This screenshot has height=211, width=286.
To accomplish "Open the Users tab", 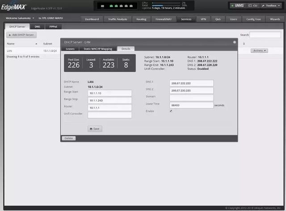I will point(233,19).
